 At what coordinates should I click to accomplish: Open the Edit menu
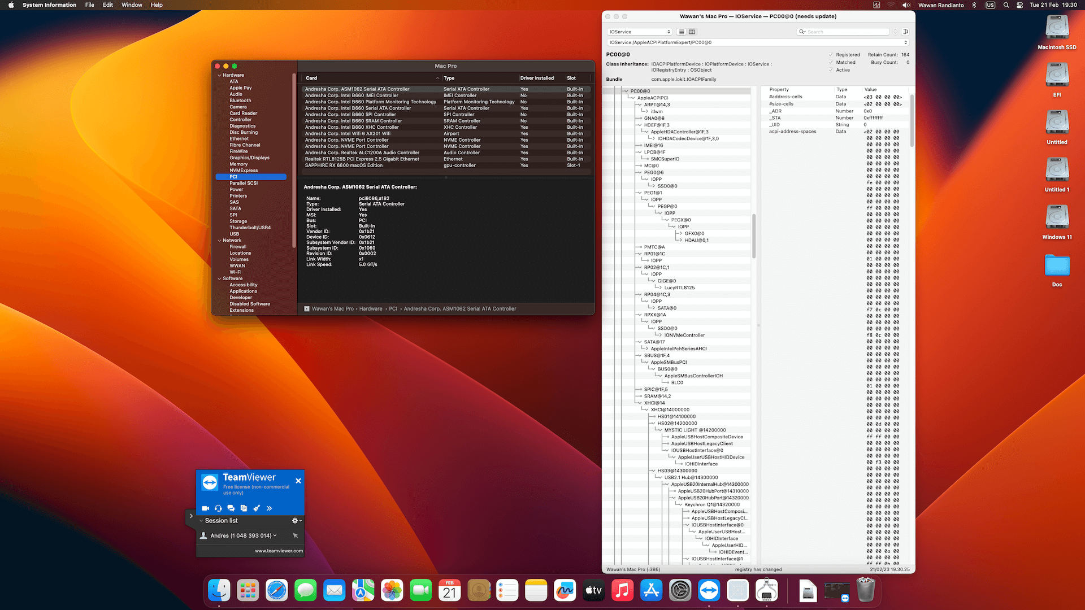[x=108, y=5]
